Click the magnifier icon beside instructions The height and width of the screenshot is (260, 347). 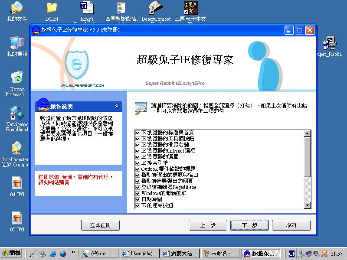[x=141, y=108]
